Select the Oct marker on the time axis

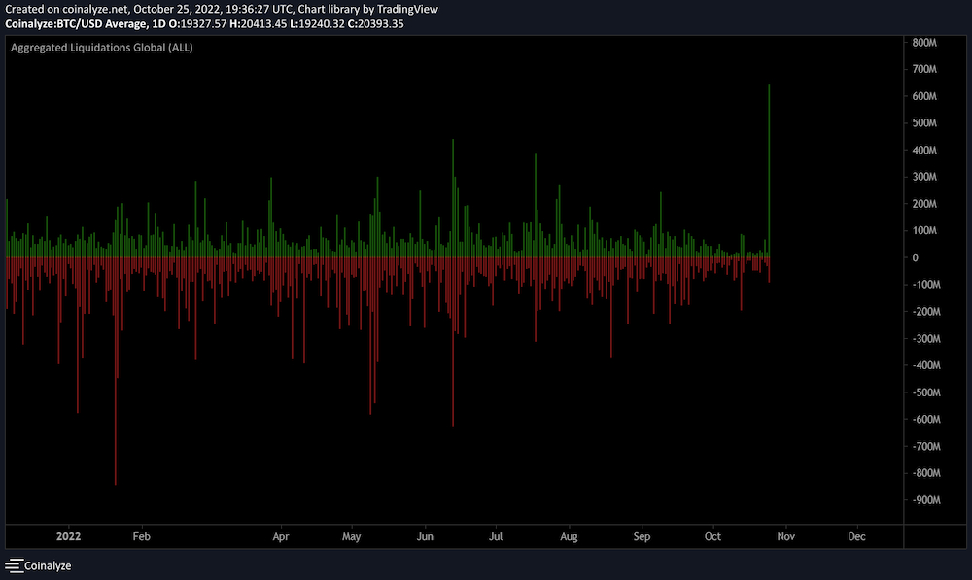pyautogui.click(x=713, y=536)
